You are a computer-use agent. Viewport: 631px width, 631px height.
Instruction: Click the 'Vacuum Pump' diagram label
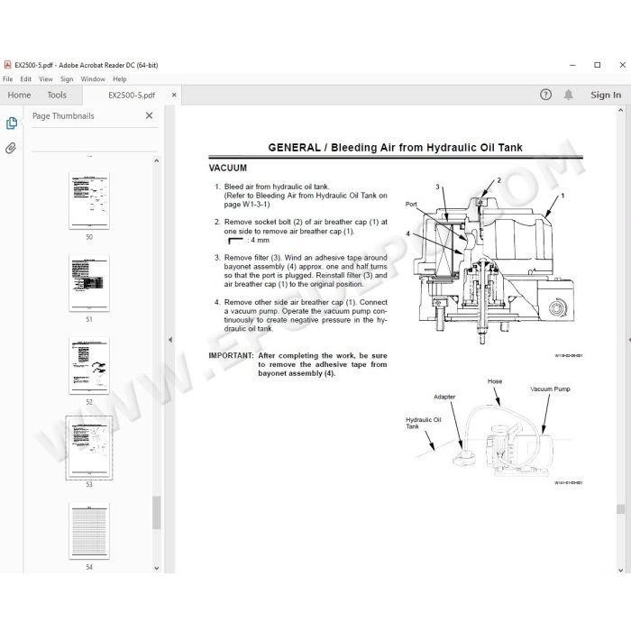550,389
